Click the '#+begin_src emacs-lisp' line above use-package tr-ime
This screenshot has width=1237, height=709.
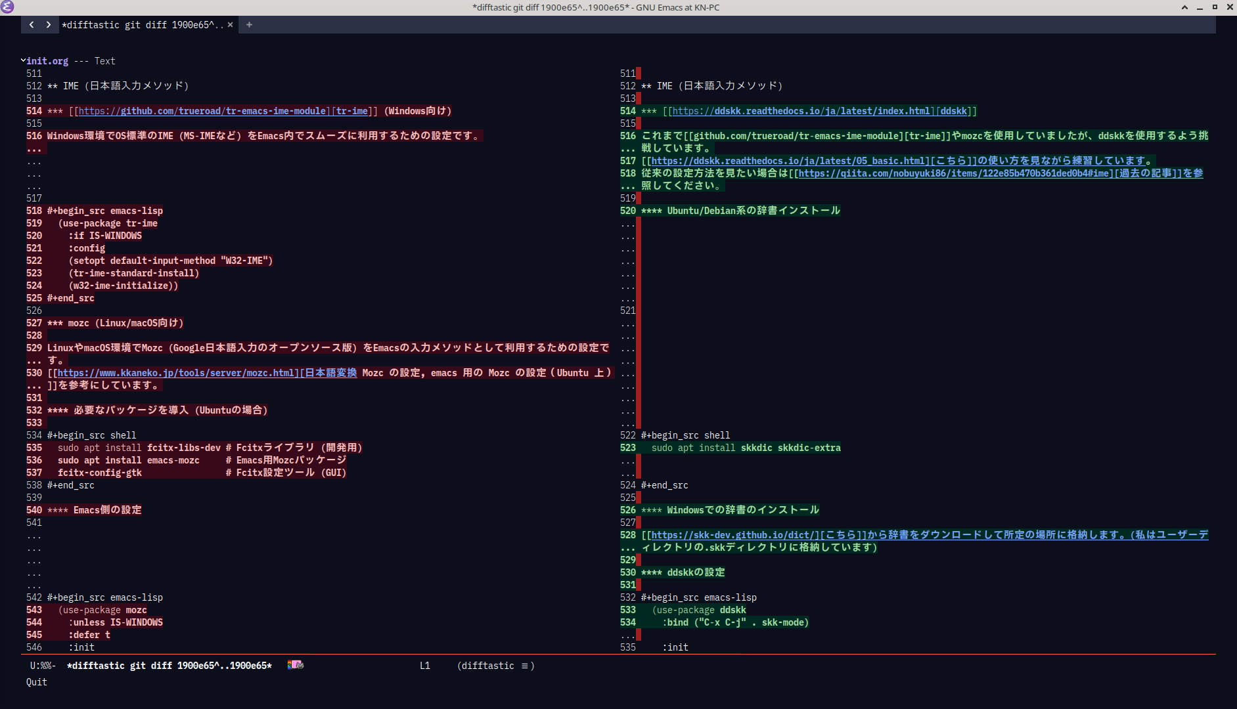click(105, 211)
